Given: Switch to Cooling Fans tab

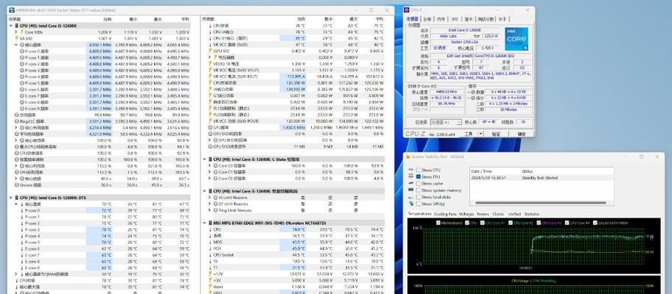Looking at the screenshot, I should tap(445, 214).
